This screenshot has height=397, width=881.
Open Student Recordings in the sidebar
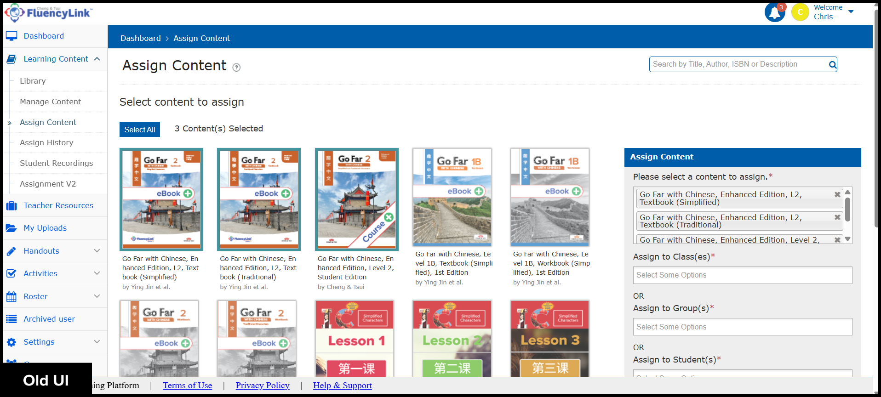tap(56, 163)
